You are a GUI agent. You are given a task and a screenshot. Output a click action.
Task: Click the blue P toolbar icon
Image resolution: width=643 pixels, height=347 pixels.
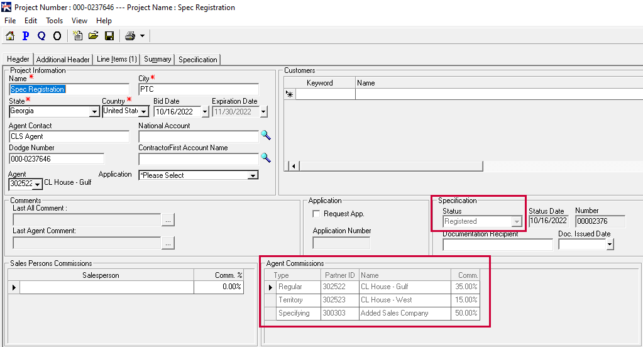[26, 36]
